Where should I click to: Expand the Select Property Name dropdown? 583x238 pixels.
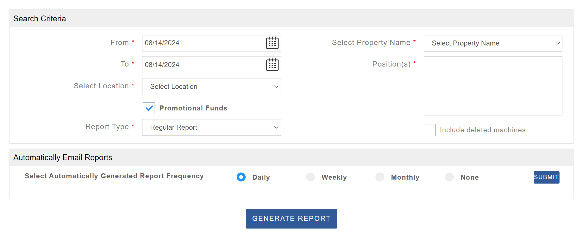click(493, 43)
